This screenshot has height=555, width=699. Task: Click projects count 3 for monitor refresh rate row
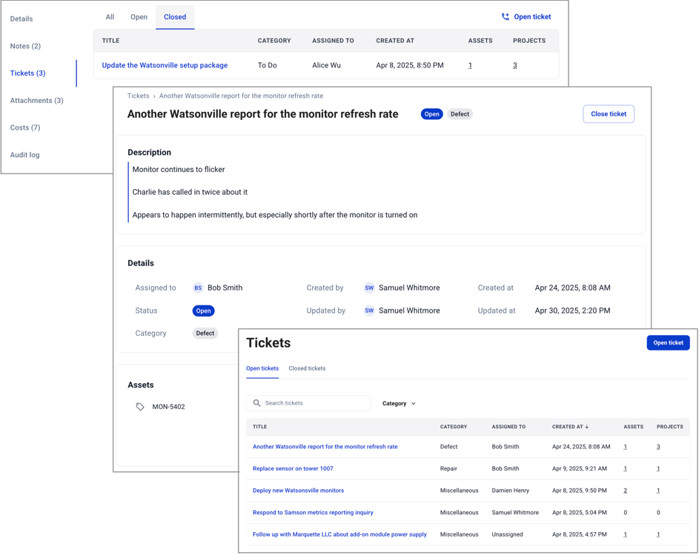[658, 447]
